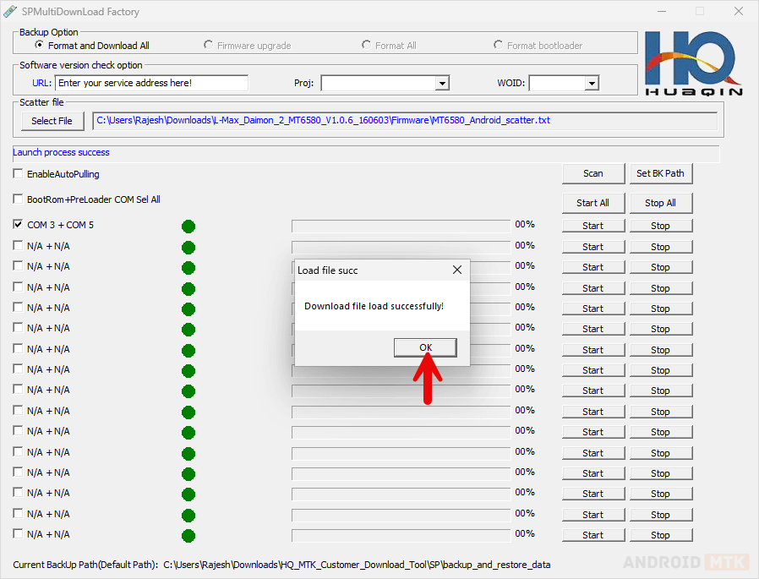This screenshot has width=759, height=579.
Task: Click the COM 3 + COM 5 progress bar
Action: 401,226
